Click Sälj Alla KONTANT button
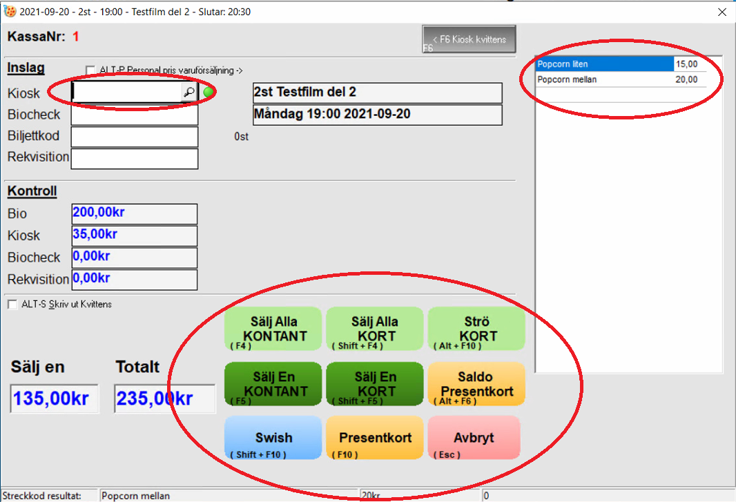The width and height of the screenshot is (736, 502). 273,329
